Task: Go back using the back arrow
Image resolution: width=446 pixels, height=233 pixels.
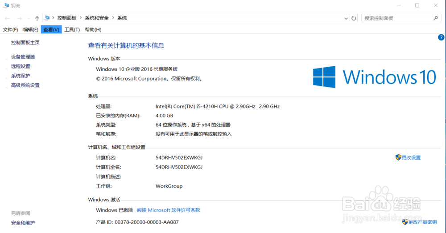Action: 8,18
